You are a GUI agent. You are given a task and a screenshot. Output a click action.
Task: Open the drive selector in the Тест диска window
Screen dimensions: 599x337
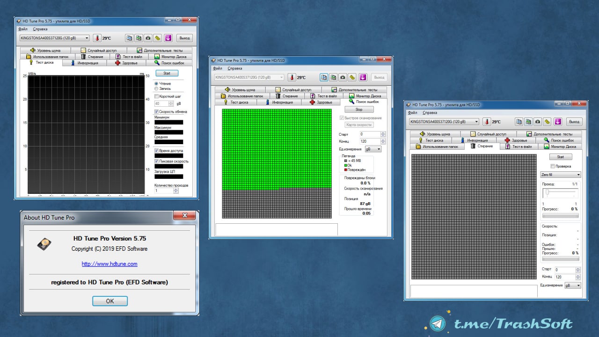[54, 38]
